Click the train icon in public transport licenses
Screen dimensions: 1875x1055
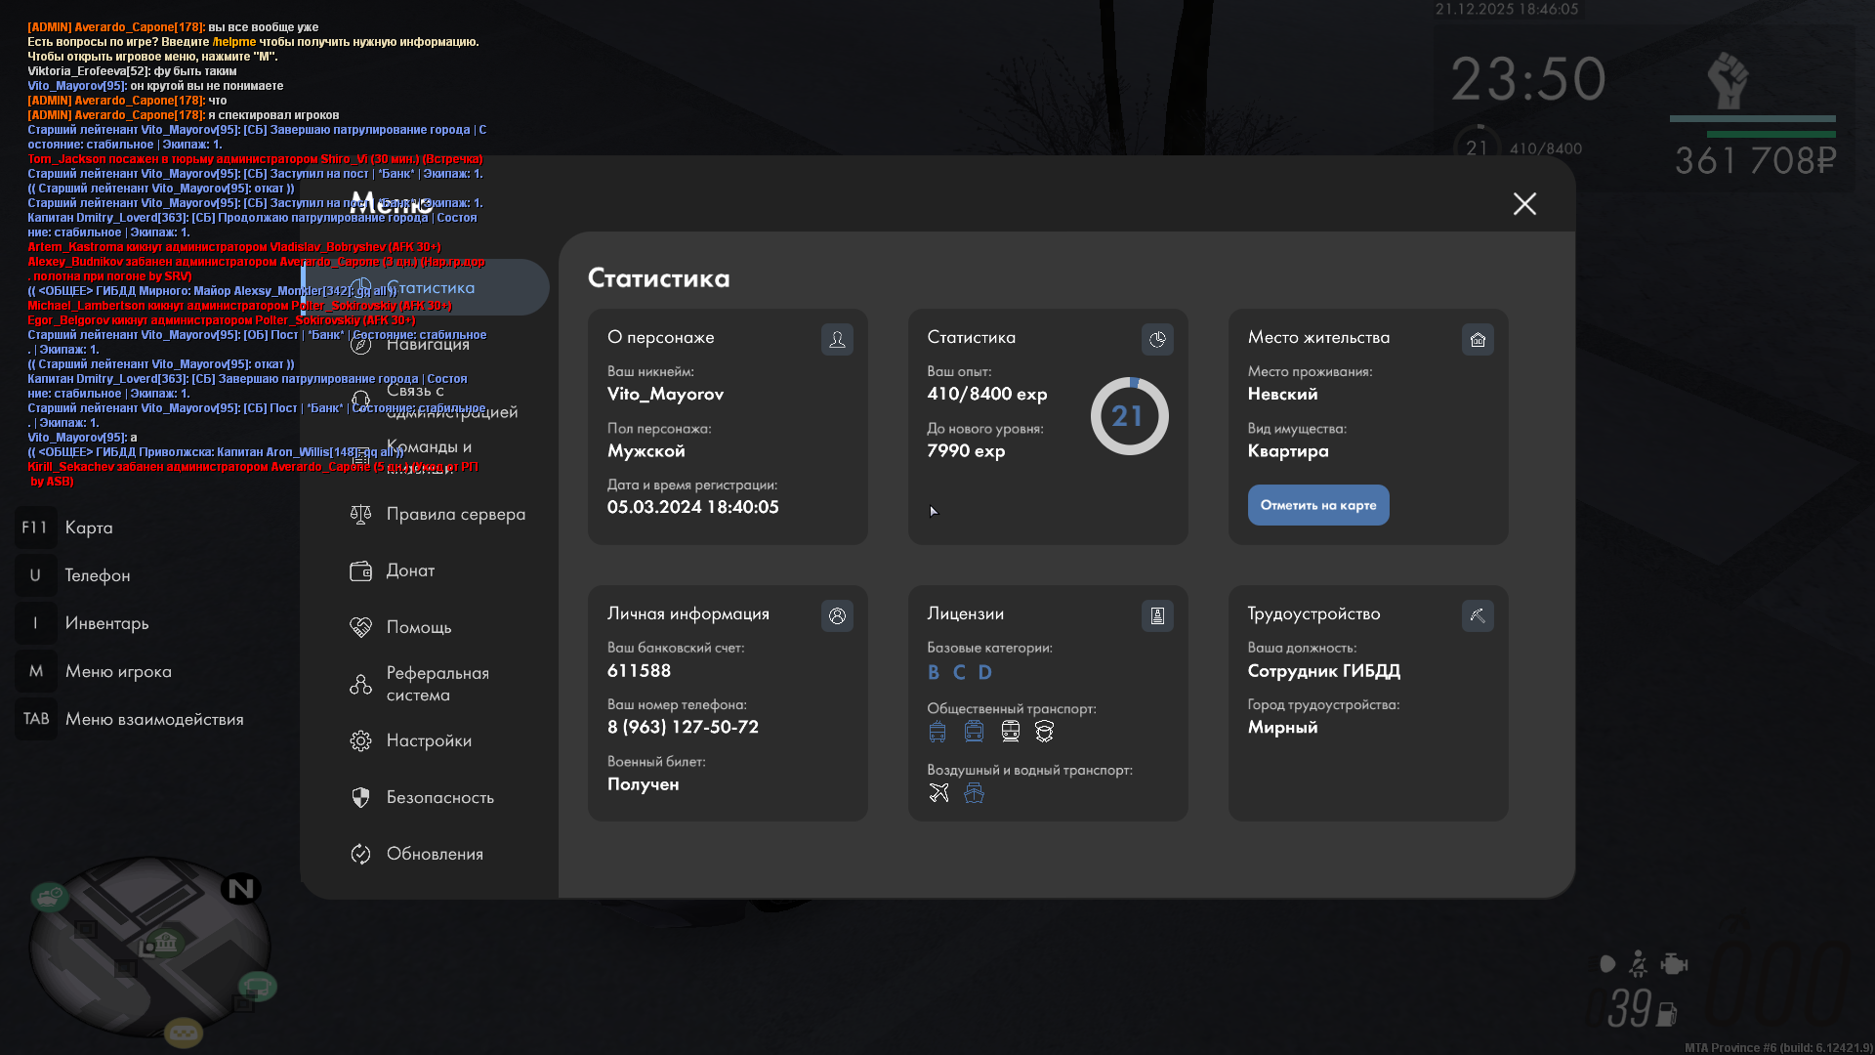point(1010,732)
